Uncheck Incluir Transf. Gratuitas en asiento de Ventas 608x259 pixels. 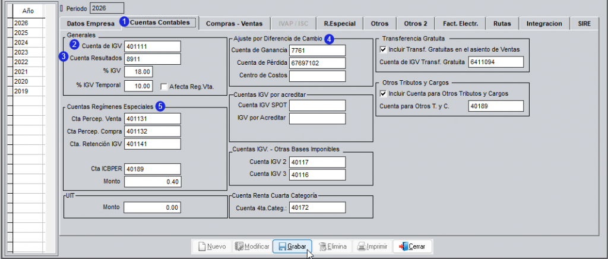pos(384,50)
